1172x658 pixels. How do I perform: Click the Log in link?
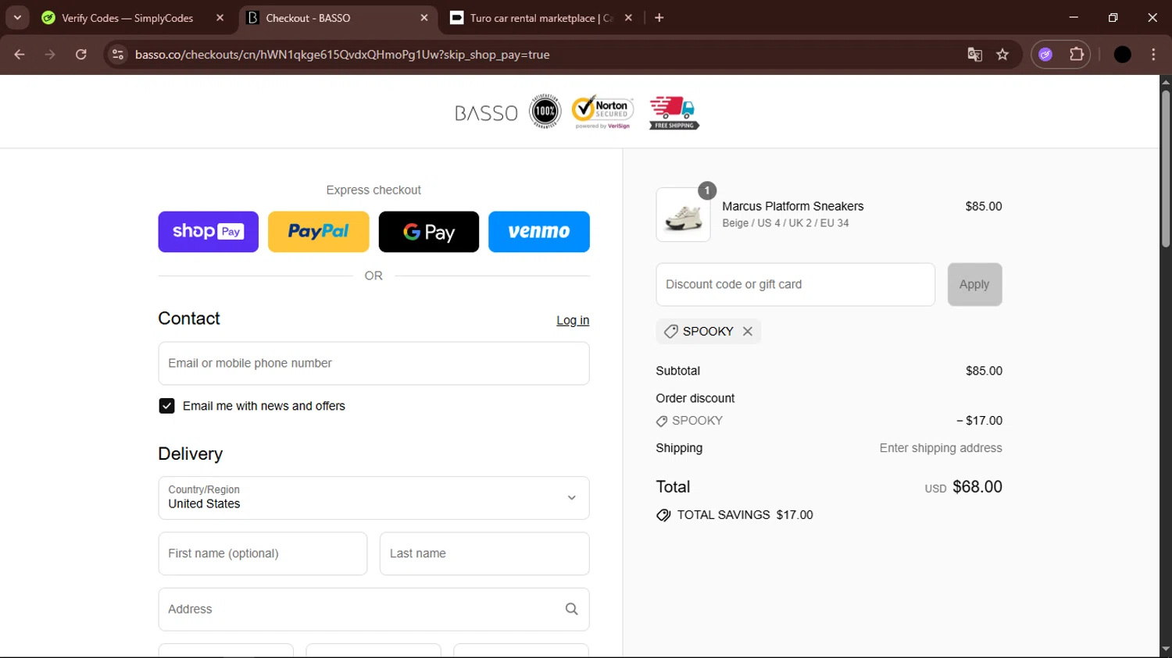[x=573, y=320]
